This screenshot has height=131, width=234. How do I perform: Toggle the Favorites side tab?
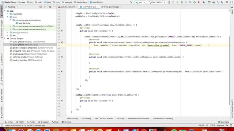[x=1, y=112]
